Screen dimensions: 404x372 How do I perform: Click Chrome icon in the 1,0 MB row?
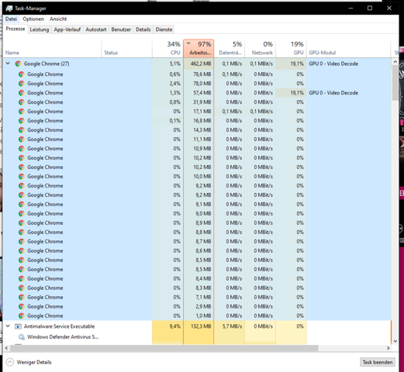(x=22, y=316)
